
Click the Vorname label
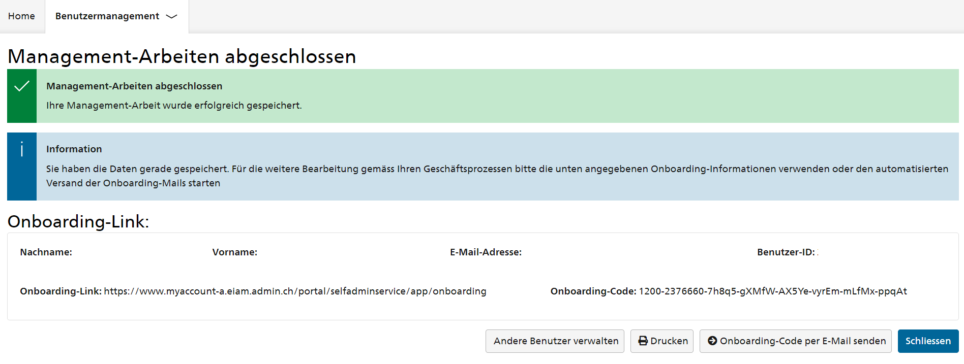[x=235, y=252]
